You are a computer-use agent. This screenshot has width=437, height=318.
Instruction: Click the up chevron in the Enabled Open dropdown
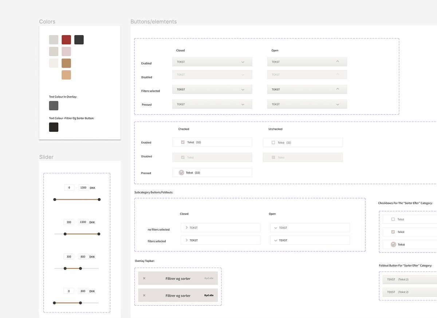coord(338,62)
